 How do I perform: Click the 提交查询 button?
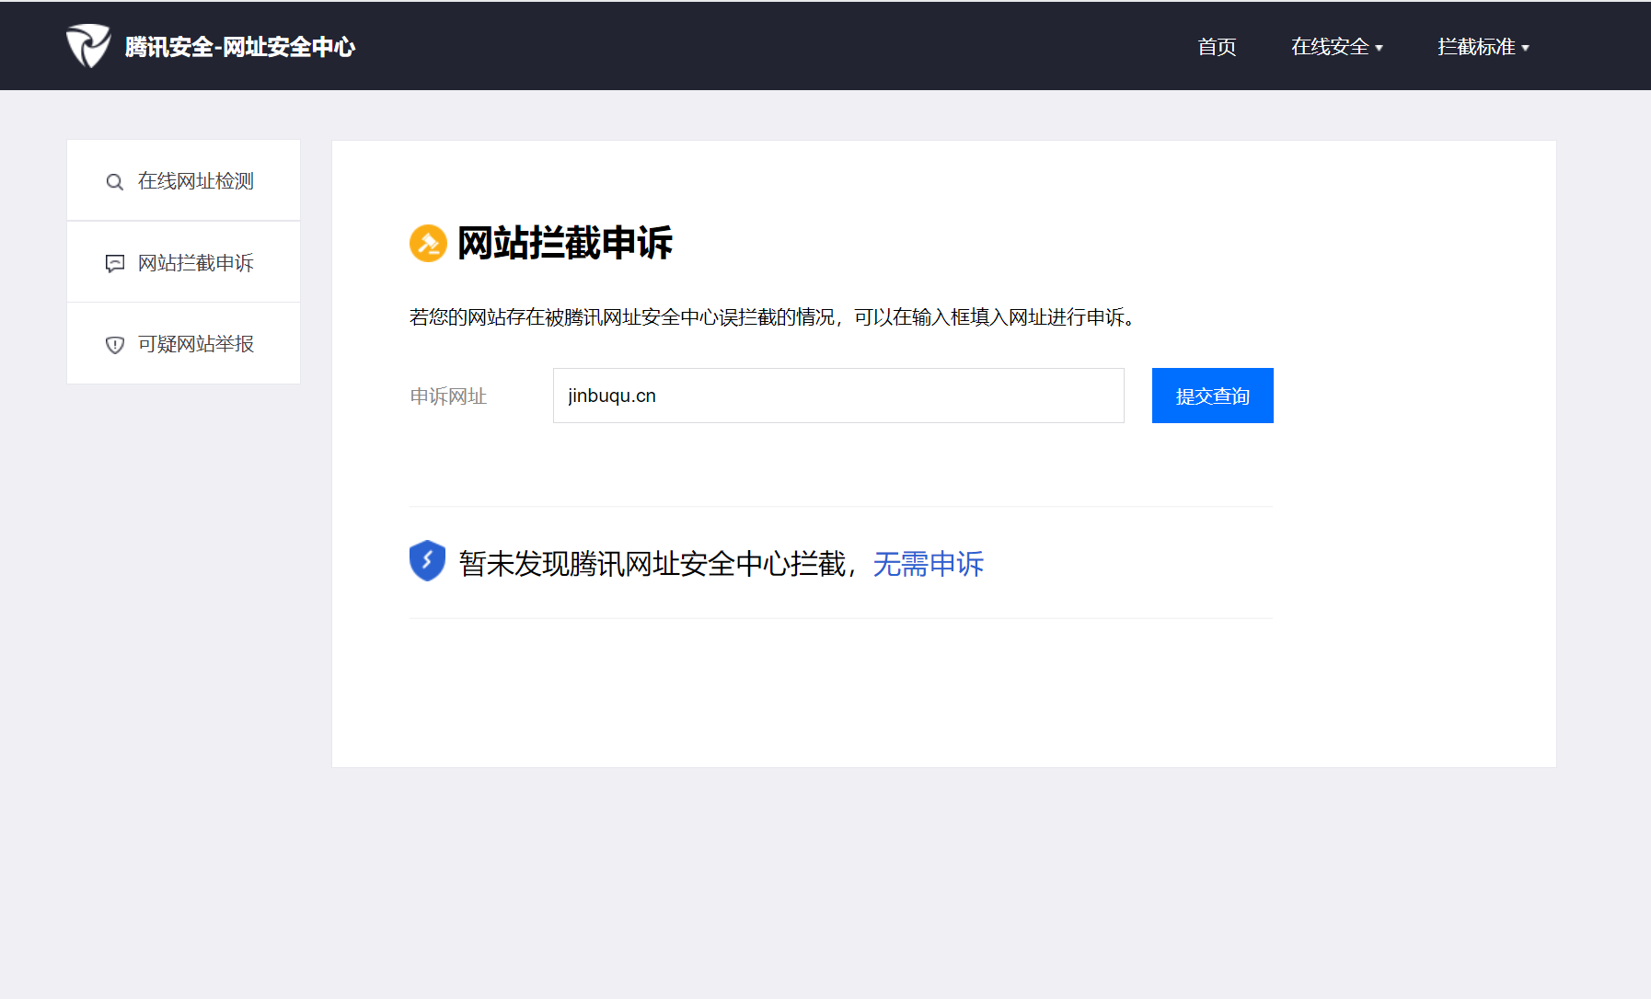(x=1213, y=396)
